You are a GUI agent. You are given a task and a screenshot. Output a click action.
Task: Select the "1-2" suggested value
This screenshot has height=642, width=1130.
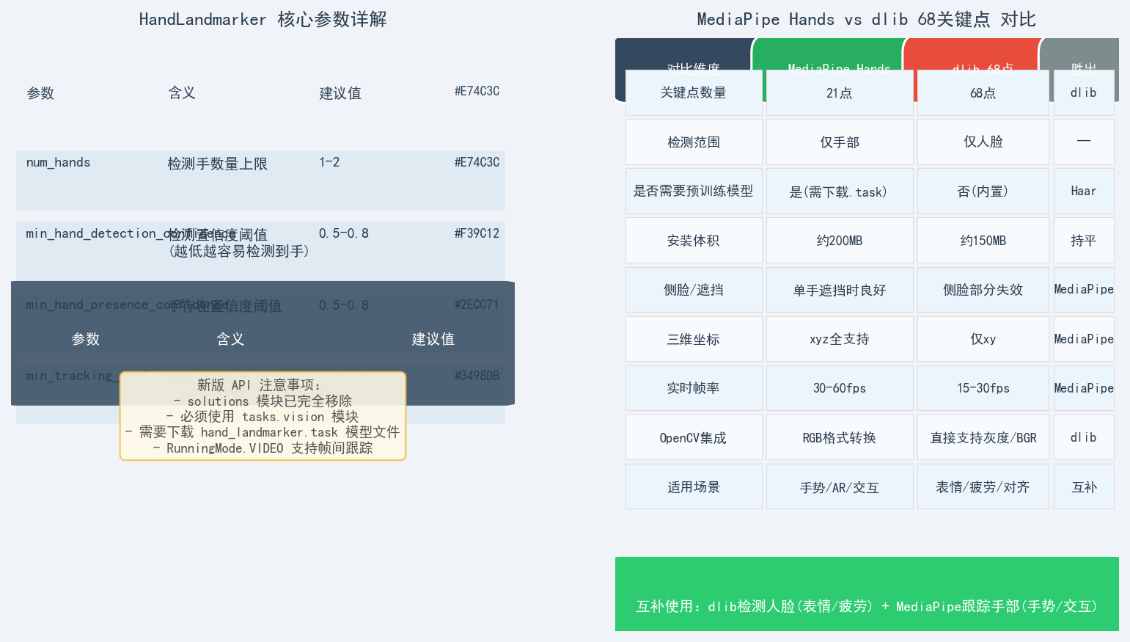pos(329,162)
